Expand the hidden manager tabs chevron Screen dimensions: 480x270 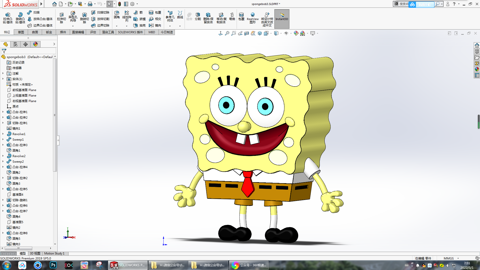[54, 44]
